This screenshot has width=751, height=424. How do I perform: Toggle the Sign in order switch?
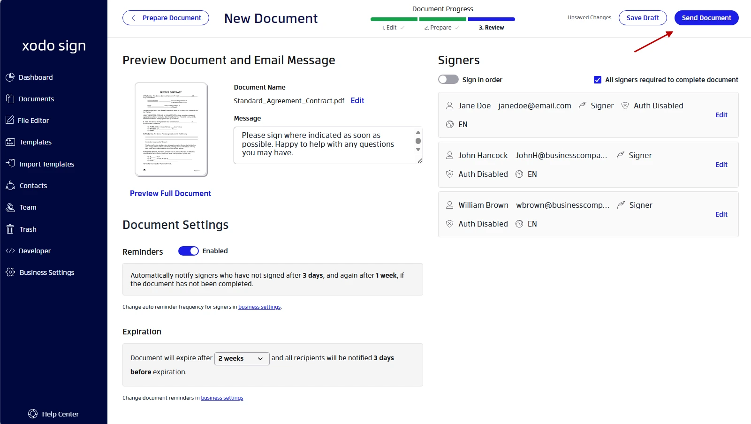(x=448, y=79)
